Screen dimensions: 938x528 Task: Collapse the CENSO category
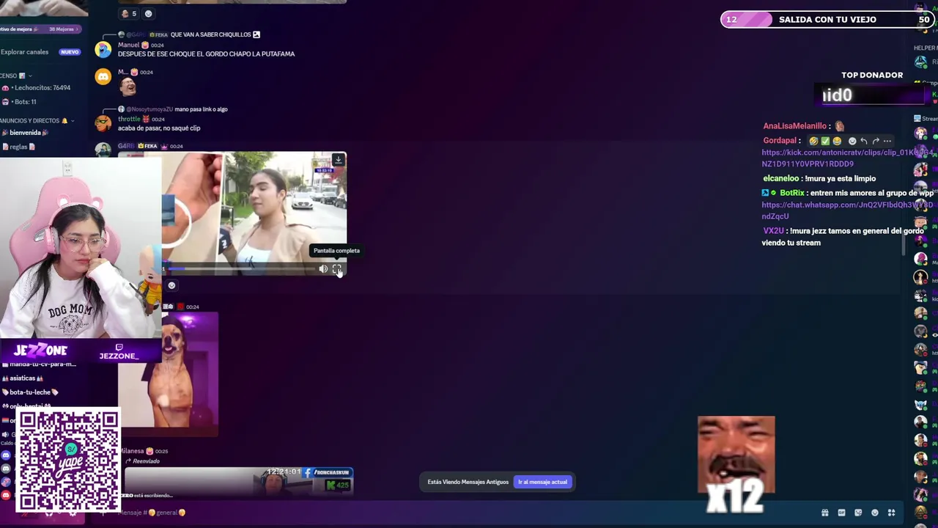click(15, 76)
